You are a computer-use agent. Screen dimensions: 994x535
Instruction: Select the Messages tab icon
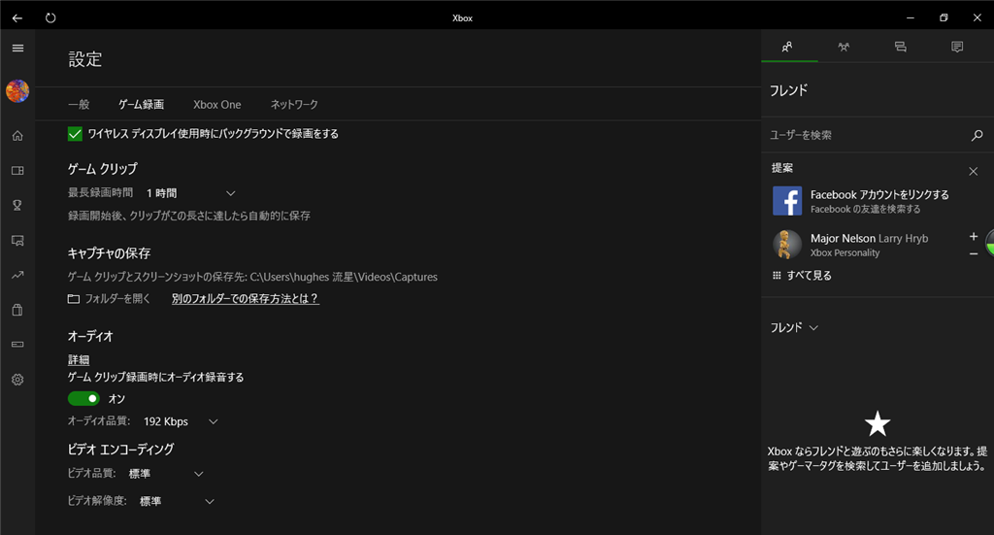tap(900, 47)
